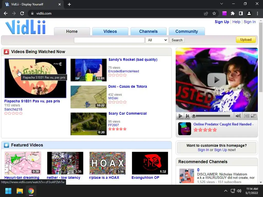Screen dimensions: 263x197
Task: Open taskbar volume control
Action: click(x=239, y=191)
